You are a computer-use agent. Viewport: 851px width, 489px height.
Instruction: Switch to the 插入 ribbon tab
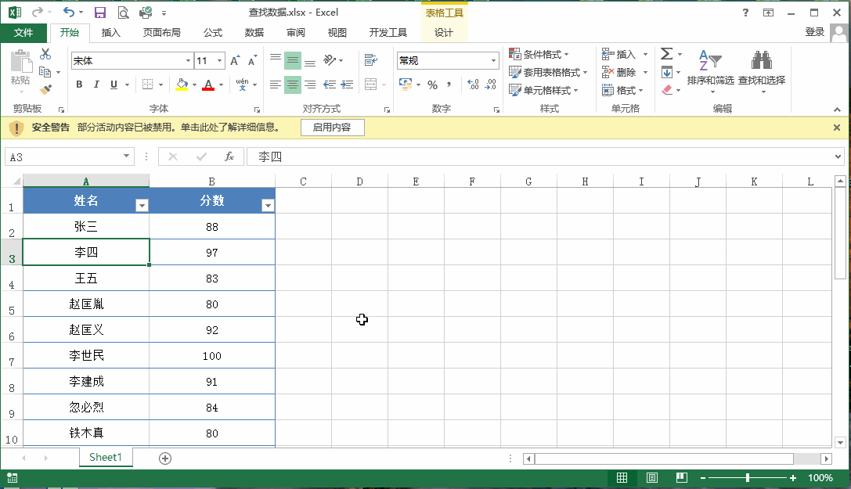111,32
